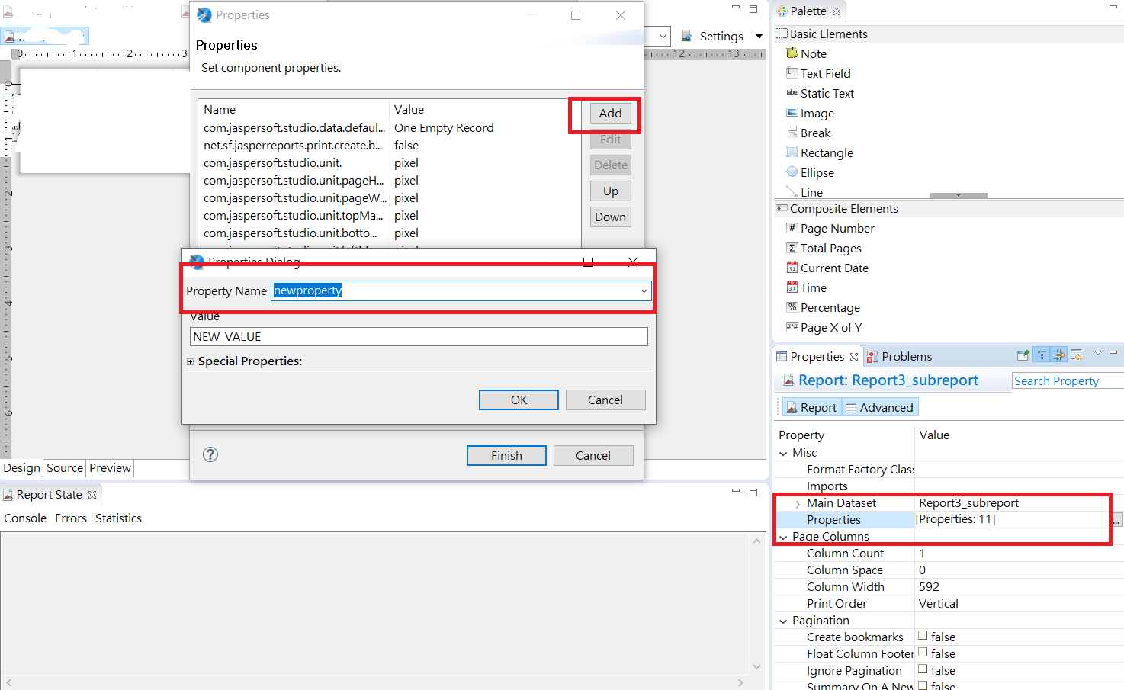
Task: Click the help icon in the Properties dialog
Action: (x=210, y=455)
